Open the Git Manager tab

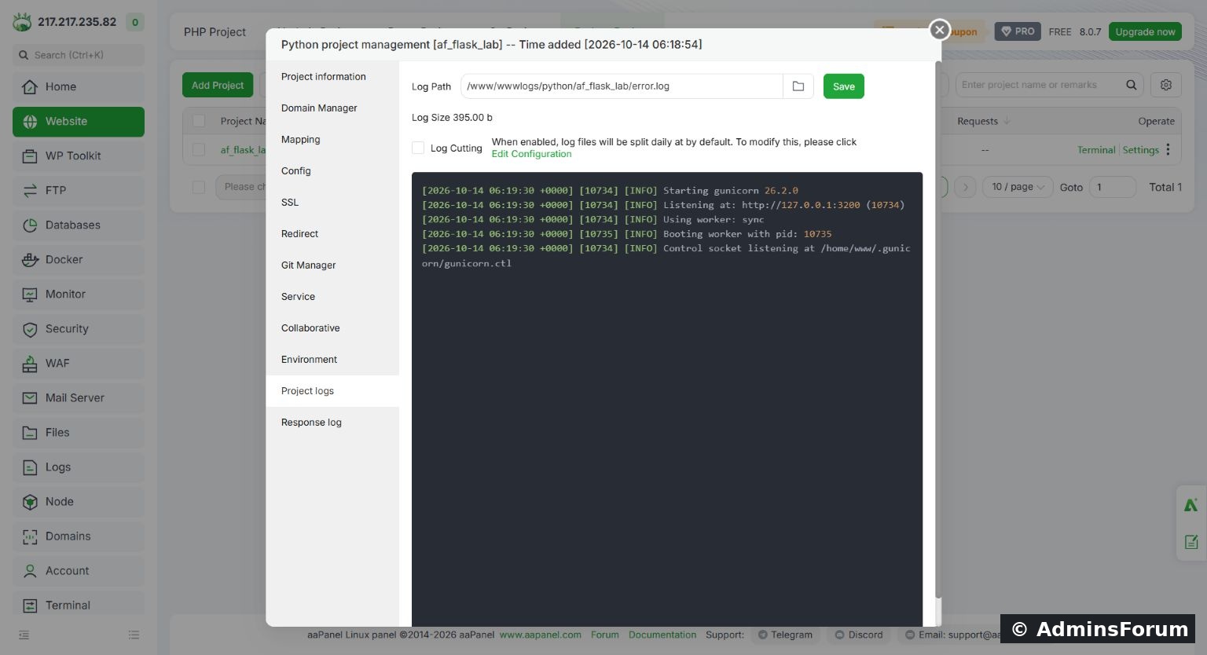(332, 265)
